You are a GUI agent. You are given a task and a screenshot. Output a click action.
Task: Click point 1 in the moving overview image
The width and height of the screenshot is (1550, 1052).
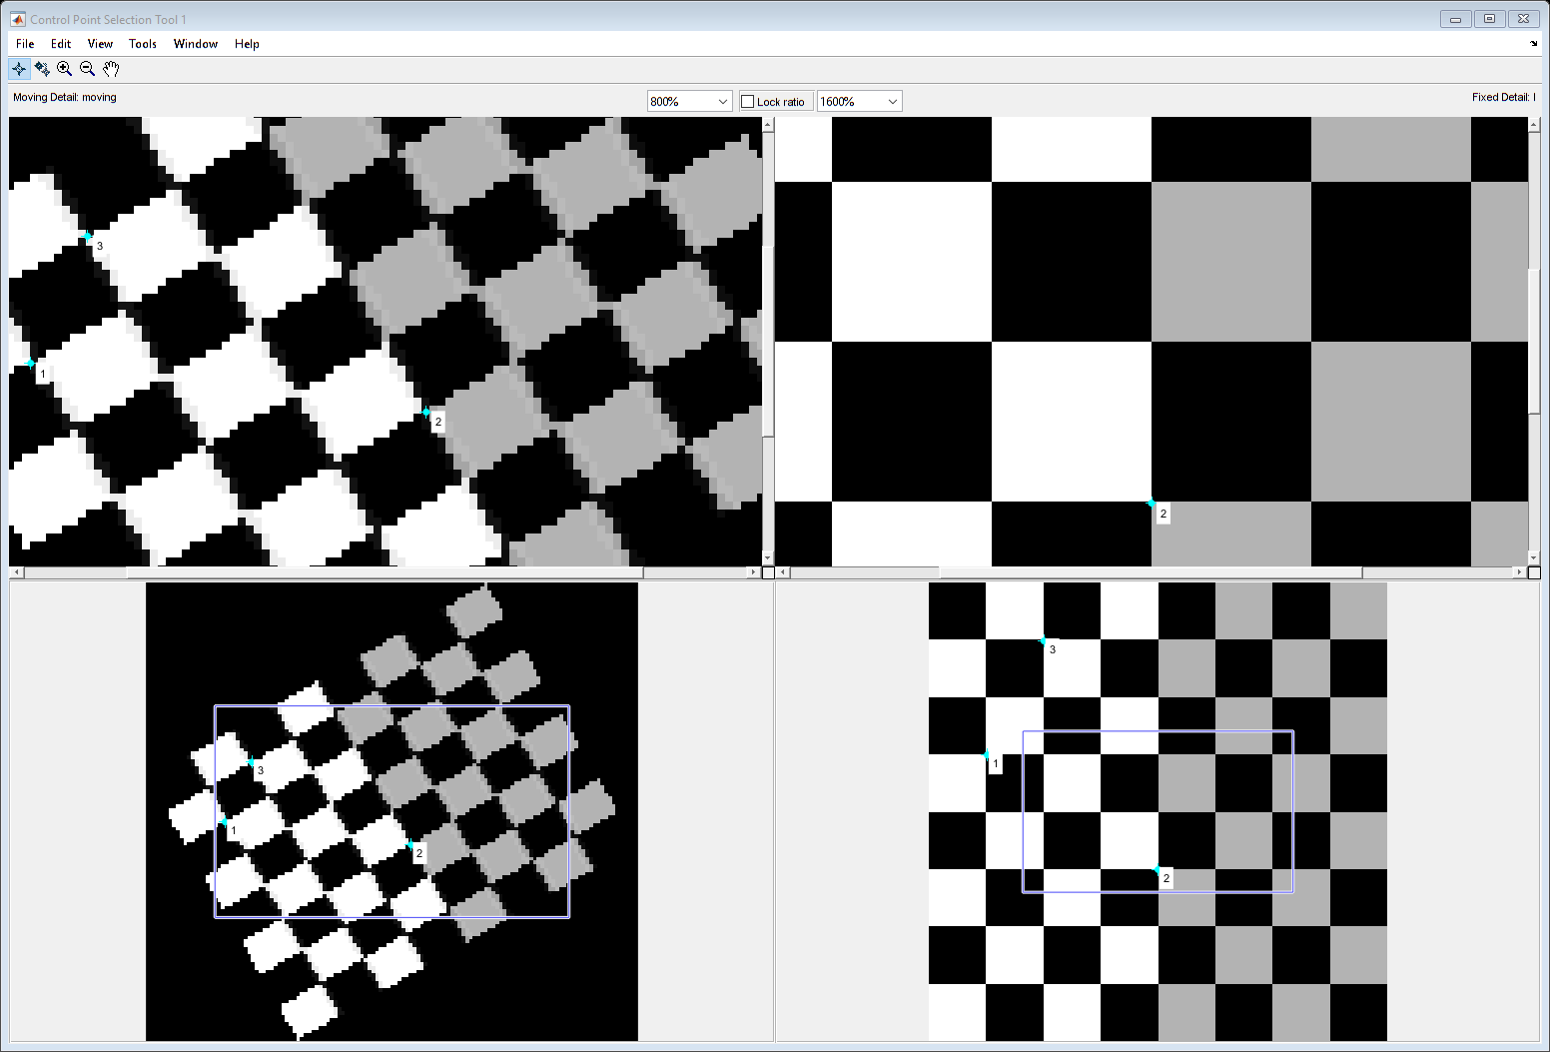(224, 821)
